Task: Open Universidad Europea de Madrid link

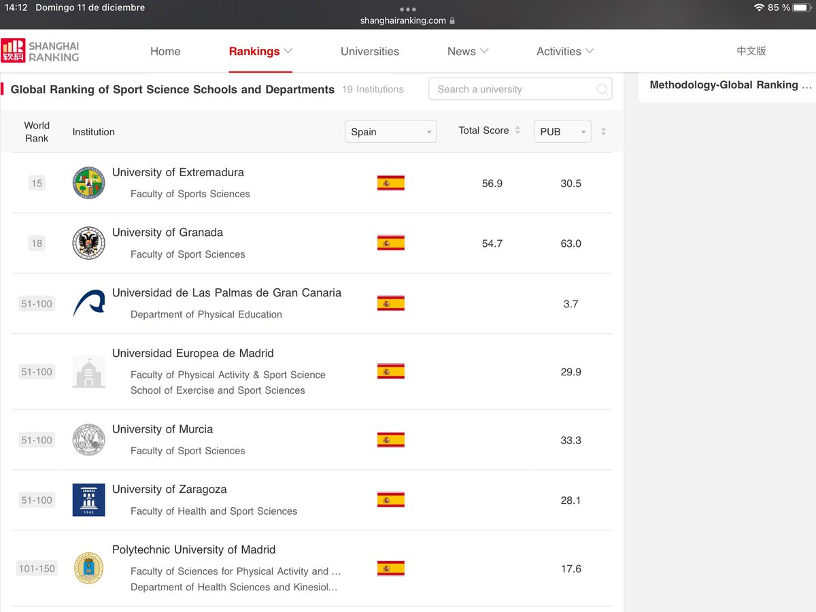Action: pyautogui.click(x=193, y=353)
